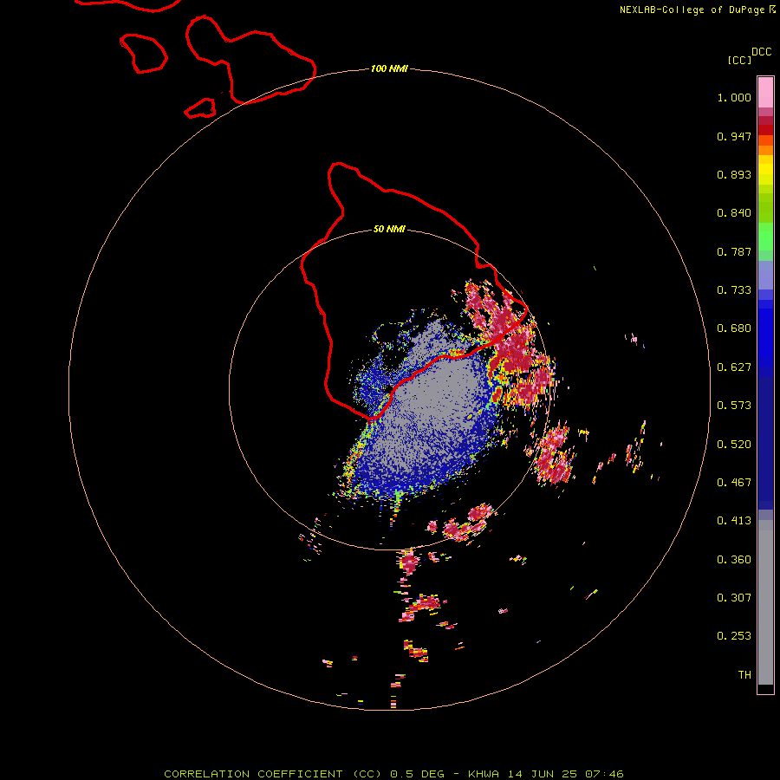Select the 0.520 scale value

tap(734, 445)
